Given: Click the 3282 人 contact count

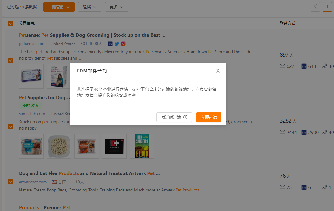Looking at the screenshot, I should [x=288, y=121].
